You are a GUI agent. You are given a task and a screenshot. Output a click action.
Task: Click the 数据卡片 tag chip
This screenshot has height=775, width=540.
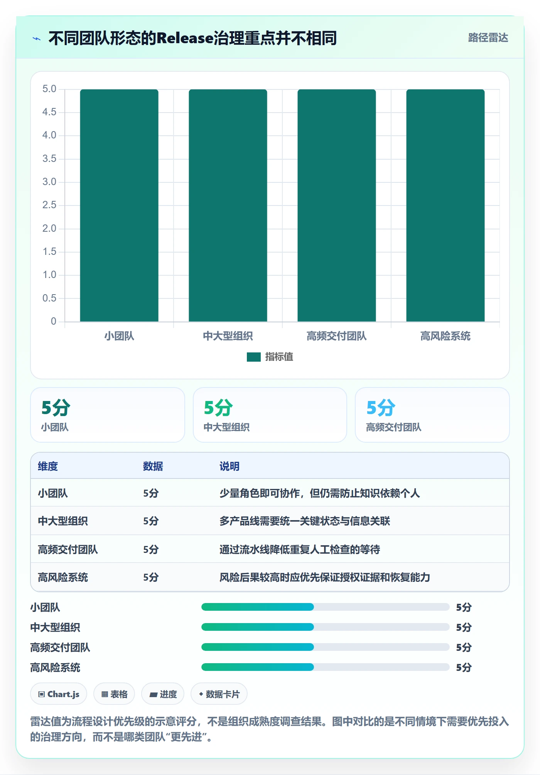click(x=219, y=694)
